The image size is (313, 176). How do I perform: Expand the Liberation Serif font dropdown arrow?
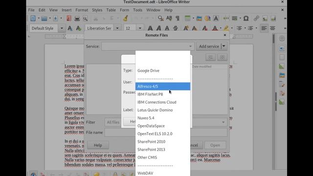[117, 28]
